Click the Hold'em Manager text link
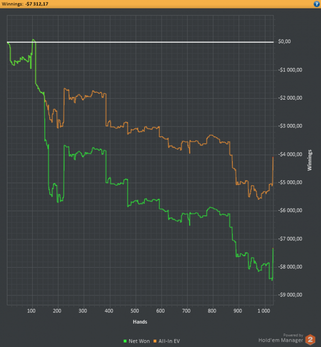The height and width of the screenshot is (347, 321). coord(280,340)
